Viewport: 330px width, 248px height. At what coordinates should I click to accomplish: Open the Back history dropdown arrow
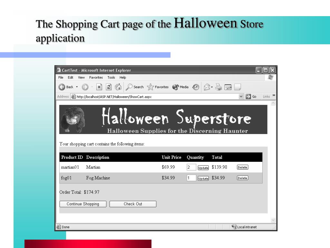tap(77, 87)
